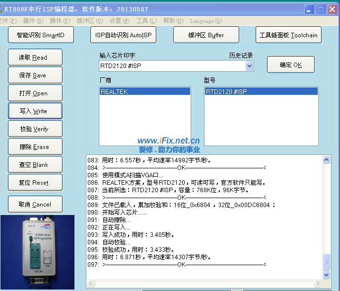Click the 查空 Blank check button
Image resolution: width=340 pixels, height=291 pixels.
[x=35, y=165]
